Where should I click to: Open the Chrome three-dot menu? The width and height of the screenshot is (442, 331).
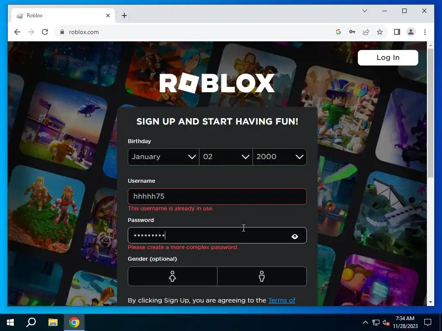click(x=425, y=32)
